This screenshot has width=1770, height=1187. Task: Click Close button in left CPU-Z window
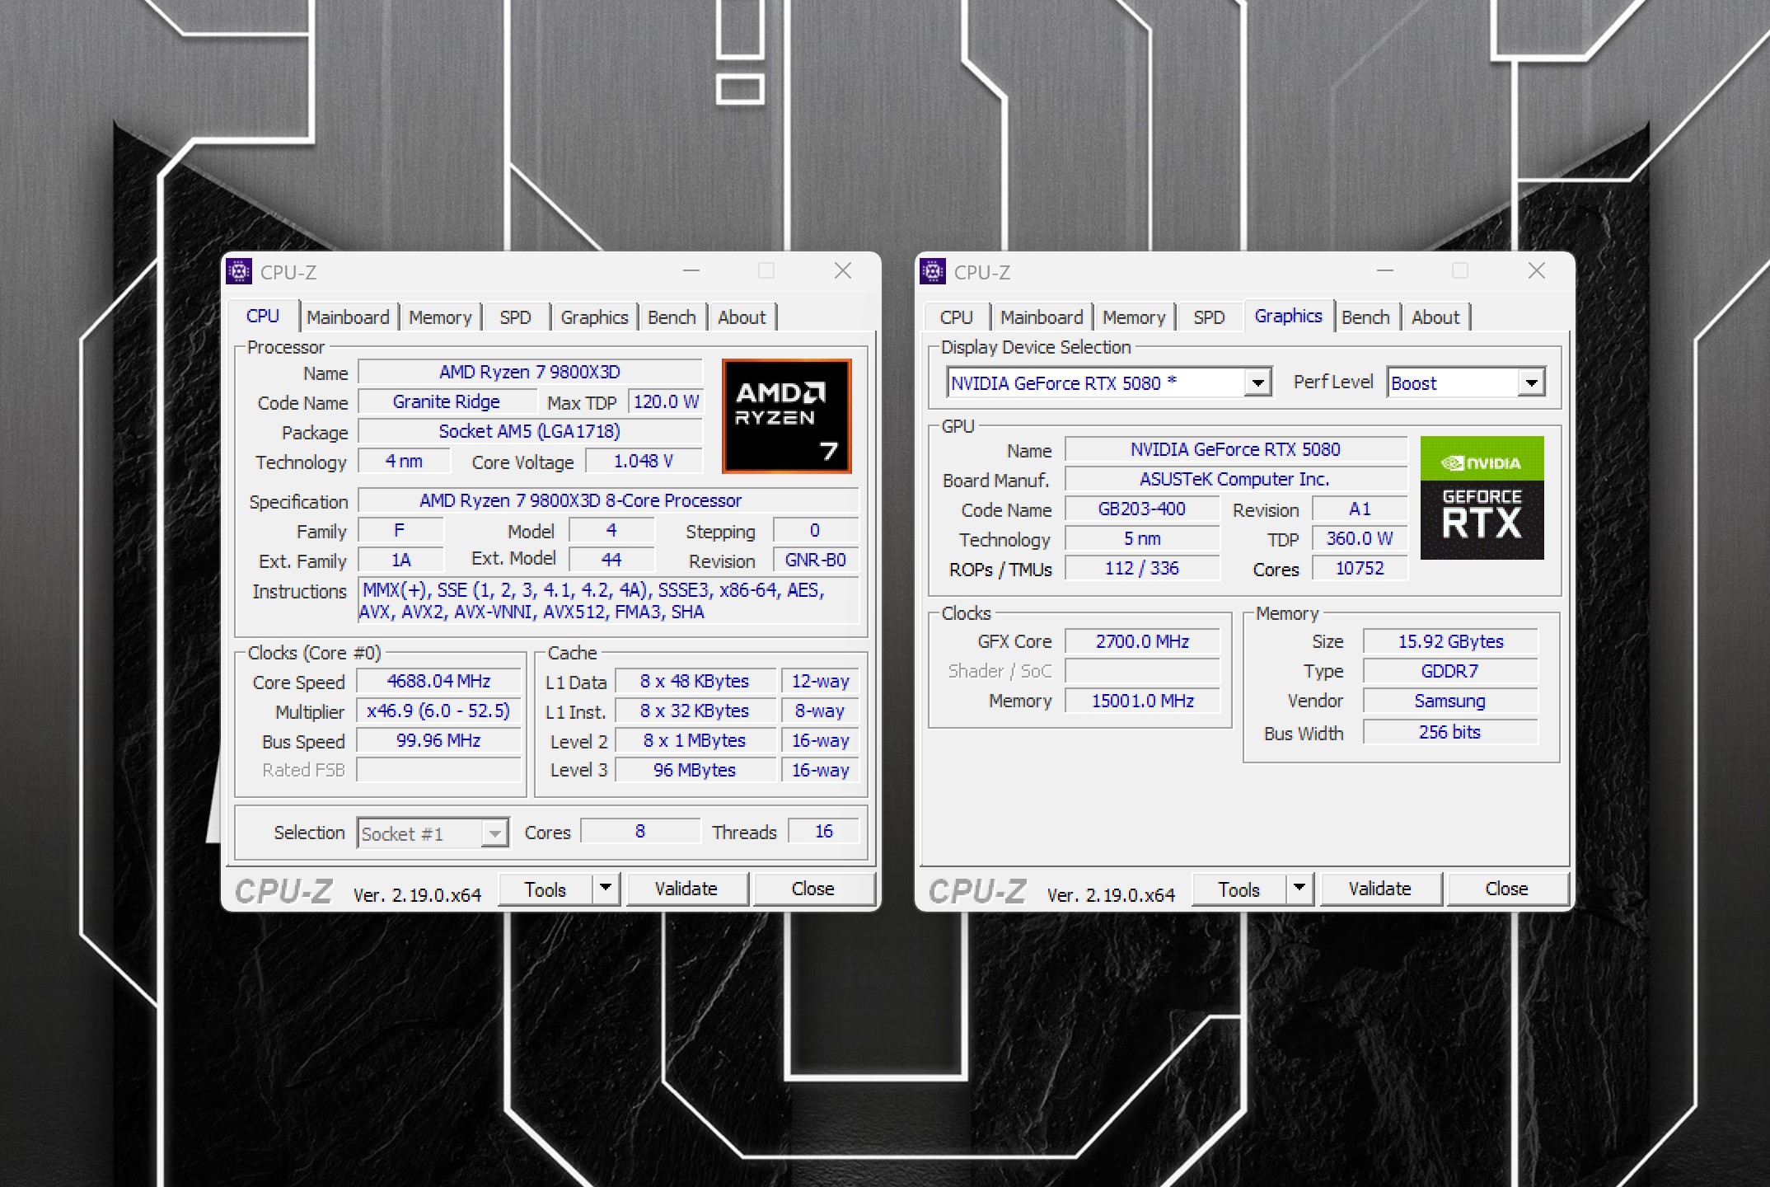[x=813, y=889]
